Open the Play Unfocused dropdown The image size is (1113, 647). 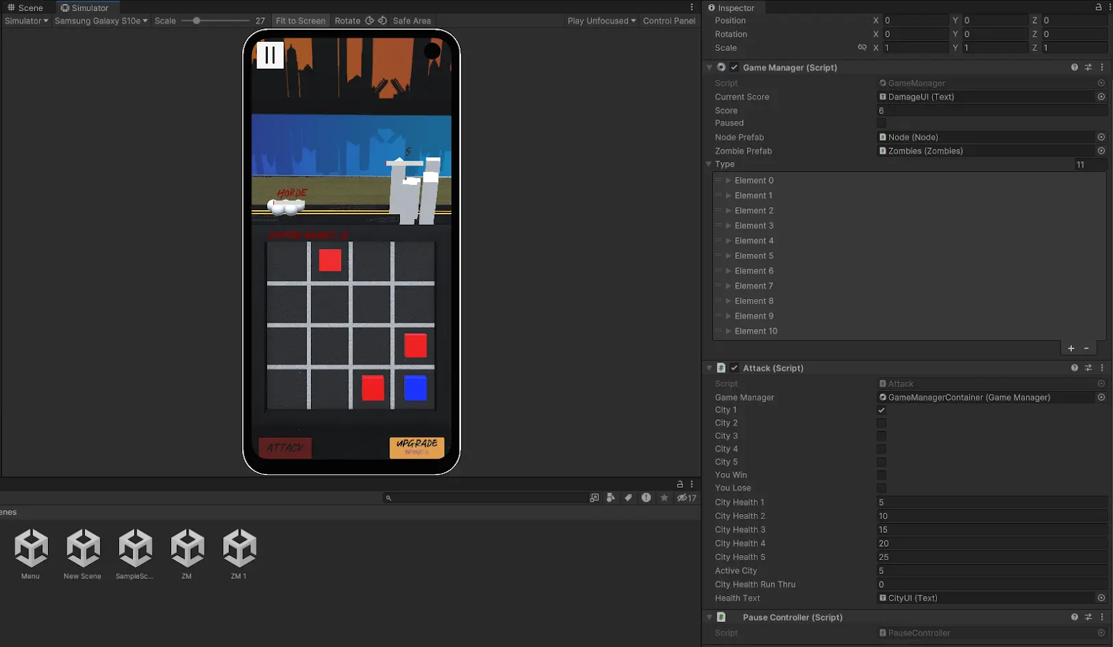tap(602, 21)
